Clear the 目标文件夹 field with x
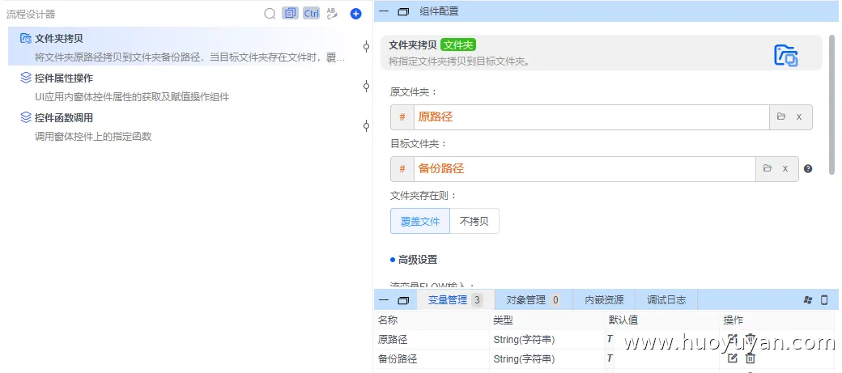The height and width of the screenshot is (373, 842). coord(785,169)
